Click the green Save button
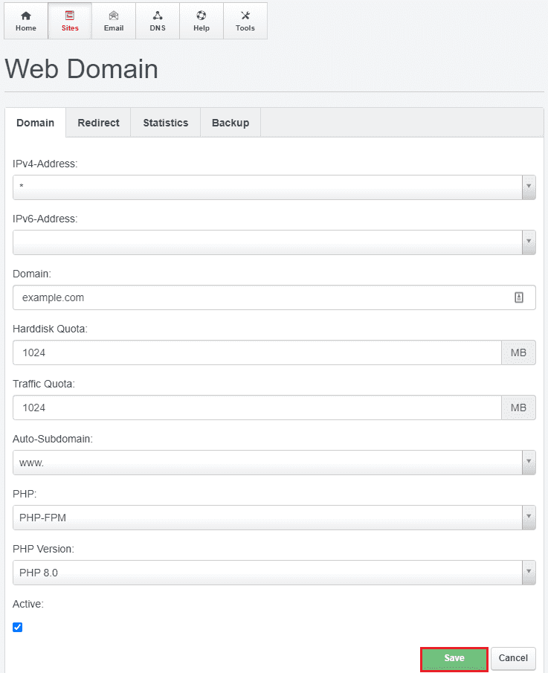This screenshot has height=673, width=548. [454, 658]
